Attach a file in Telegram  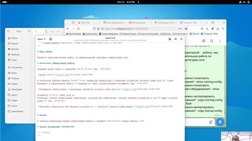click(211, 122)
